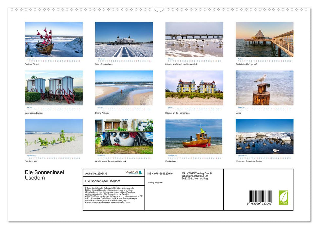Click 'Ottobrunner Straße 39' address line
The height and width of the screenshot is (229, 318).
click(x=195, y=176)
